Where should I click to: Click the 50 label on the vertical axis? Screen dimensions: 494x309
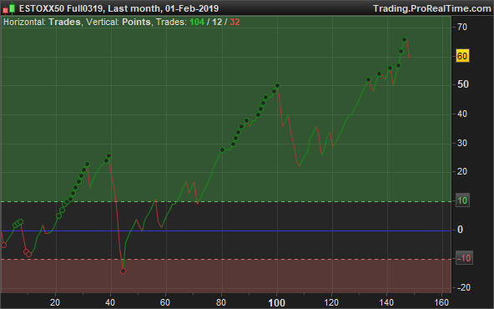(x=463, y=84)
